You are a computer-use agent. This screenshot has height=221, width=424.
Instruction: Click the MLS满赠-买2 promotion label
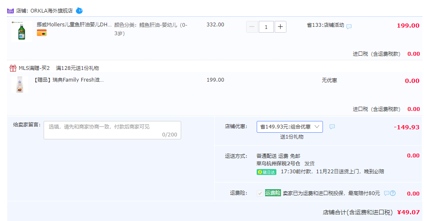34,68
